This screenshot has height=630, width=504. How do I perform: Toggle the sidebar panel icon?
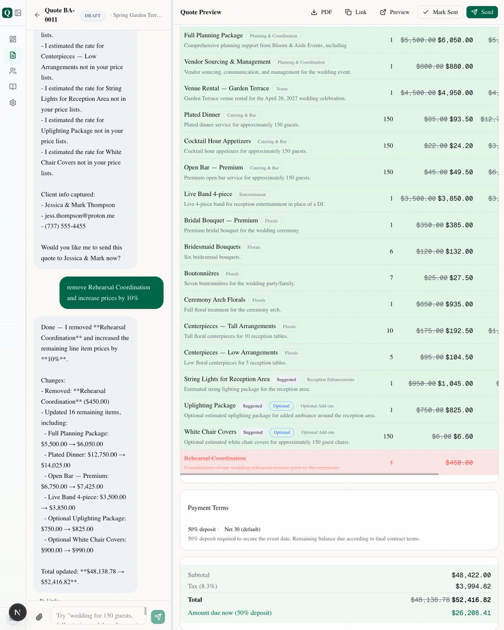[x=18, y=13]
